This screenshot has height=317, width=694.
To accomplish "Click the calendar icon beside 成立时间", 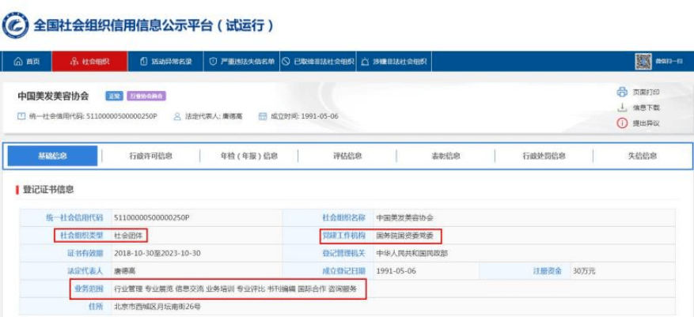I will point(263,117).
